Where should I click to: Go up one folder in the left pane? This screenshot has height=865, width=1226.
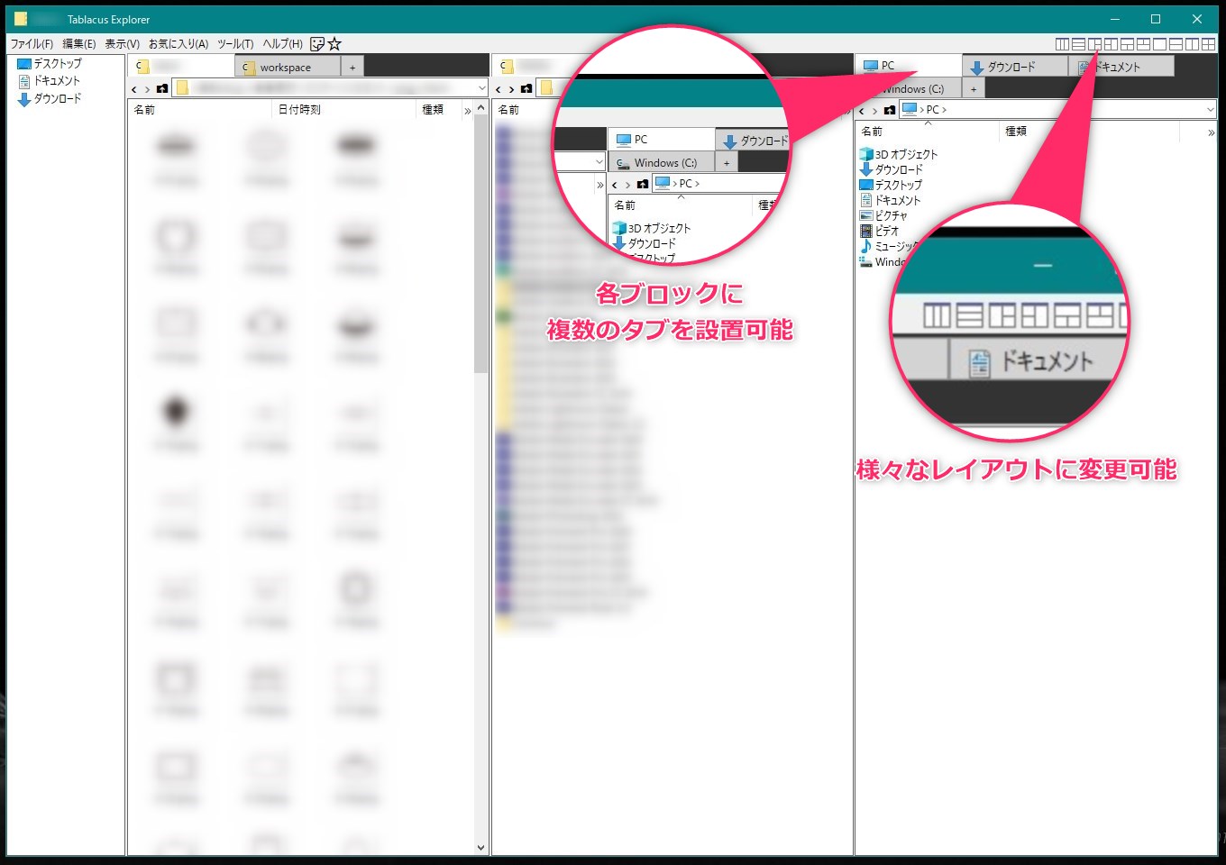(162, 88)
